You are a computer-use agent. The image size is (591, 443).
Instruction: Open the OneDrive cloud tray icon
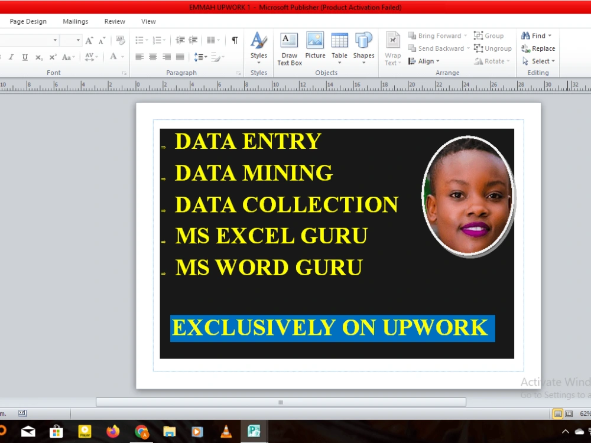pyautogui.click(x=579, y=432)
